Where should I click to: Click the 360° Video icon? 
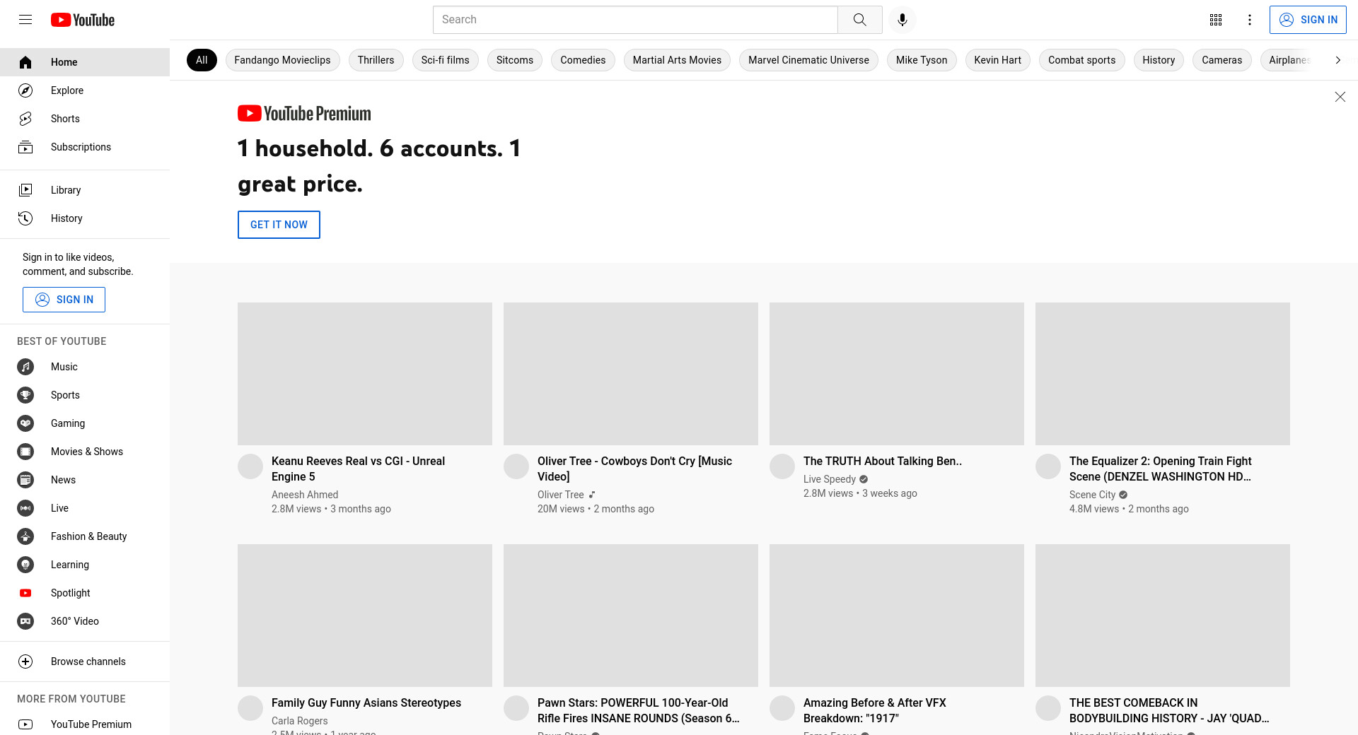click(25, 621)
